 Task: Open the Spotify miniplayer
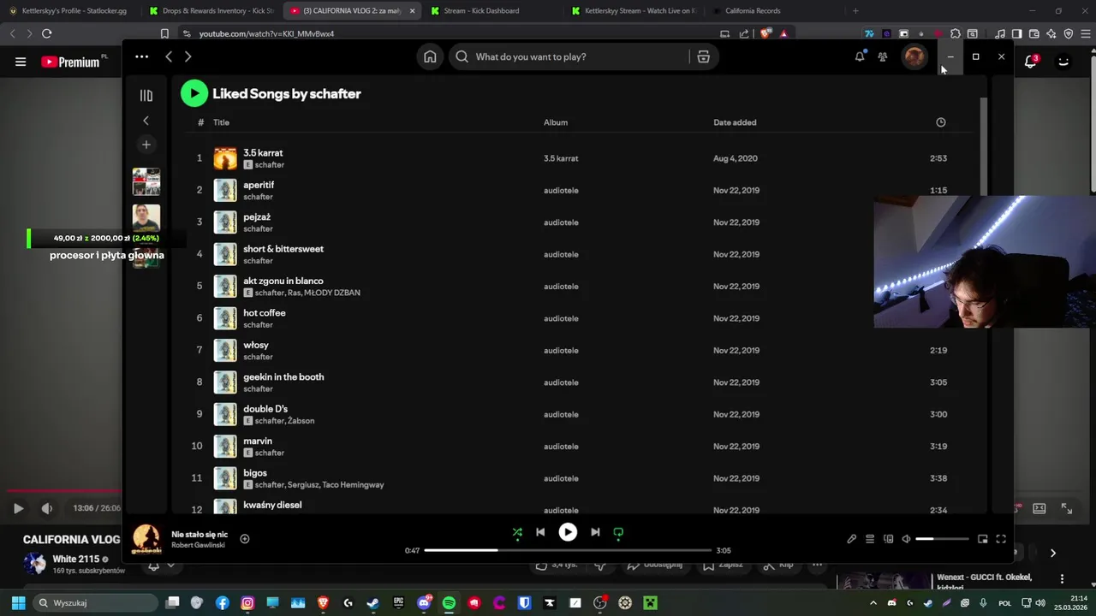pyautogui.click(x=983, y=539)
